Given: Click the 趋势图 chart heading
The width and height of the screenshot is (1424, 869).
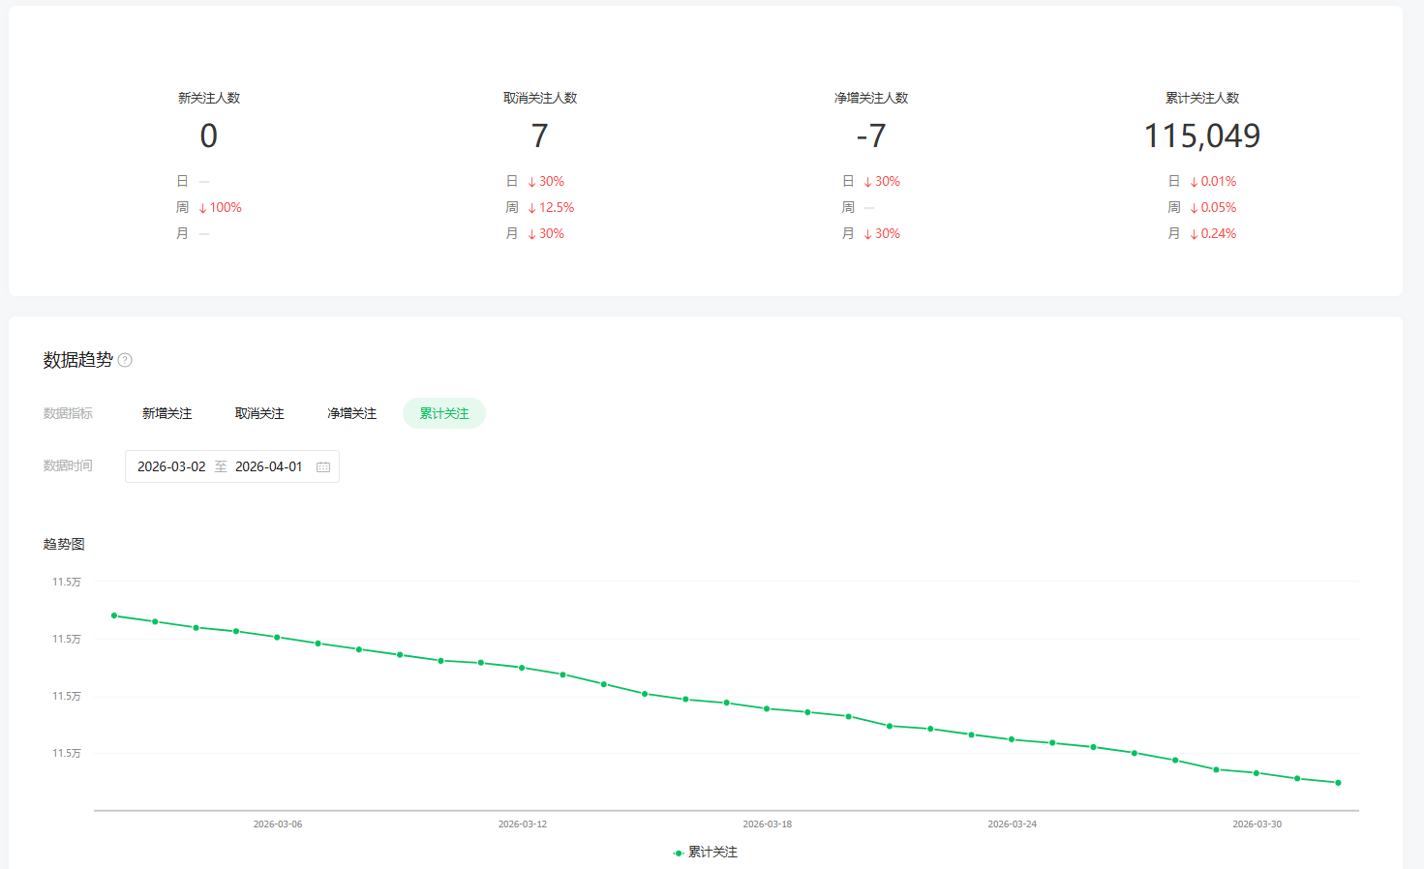Looking at the screenshot, I should (64, 544).
